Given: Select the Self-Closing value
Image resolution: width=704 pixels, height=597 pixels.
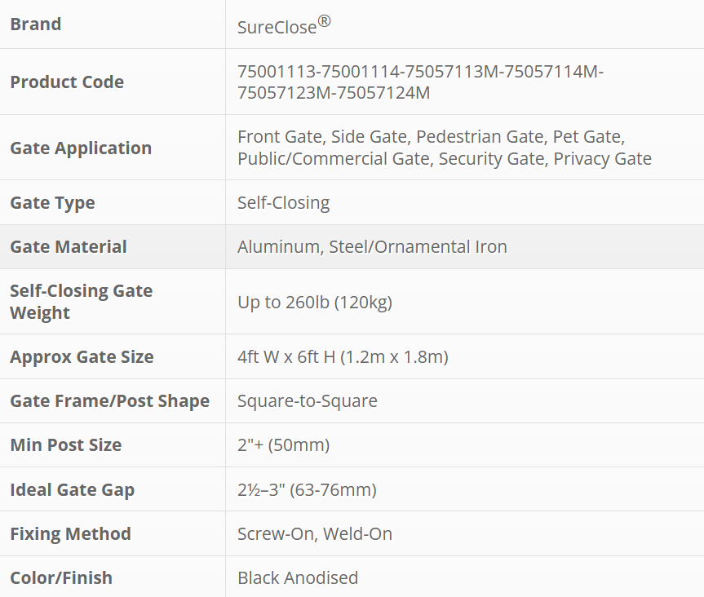Looking at the screenshot, I should [x=283, y=203].
